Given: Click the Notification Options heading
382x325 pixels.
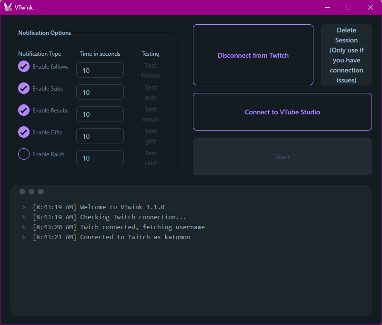Looking at the screenshot, I should pyautogui.click(x=45, y=33).
